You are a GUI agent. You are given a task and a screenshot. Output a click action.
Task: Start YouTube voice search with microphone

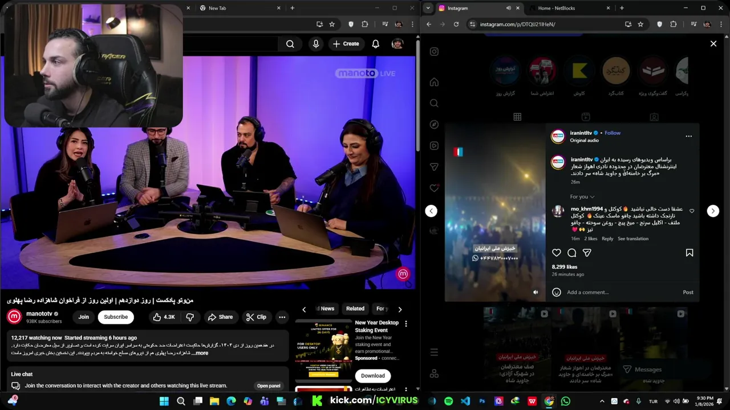point(316,44)
